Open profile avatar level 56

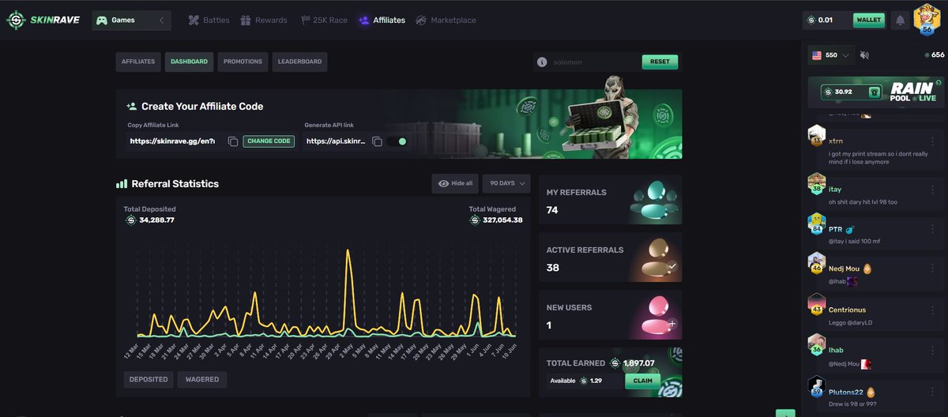pos(928,19)
